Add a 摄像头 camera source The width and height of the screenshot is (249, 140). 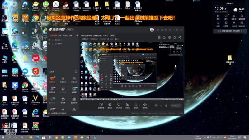tap(110, 105)
